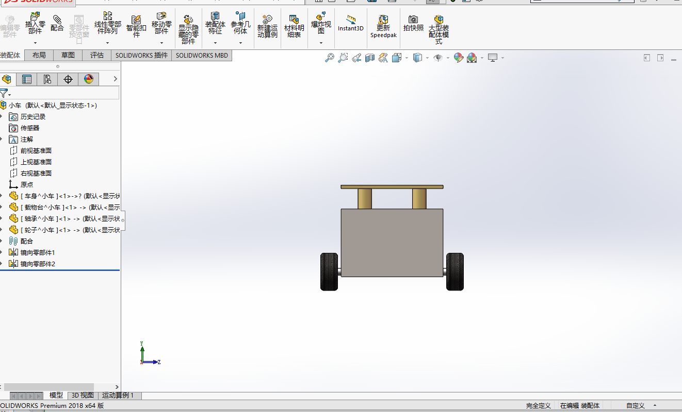Screen dimensions: 682x412
Task: Click the Zoom to Fit magnifier icon
Action: coord(329,58)
